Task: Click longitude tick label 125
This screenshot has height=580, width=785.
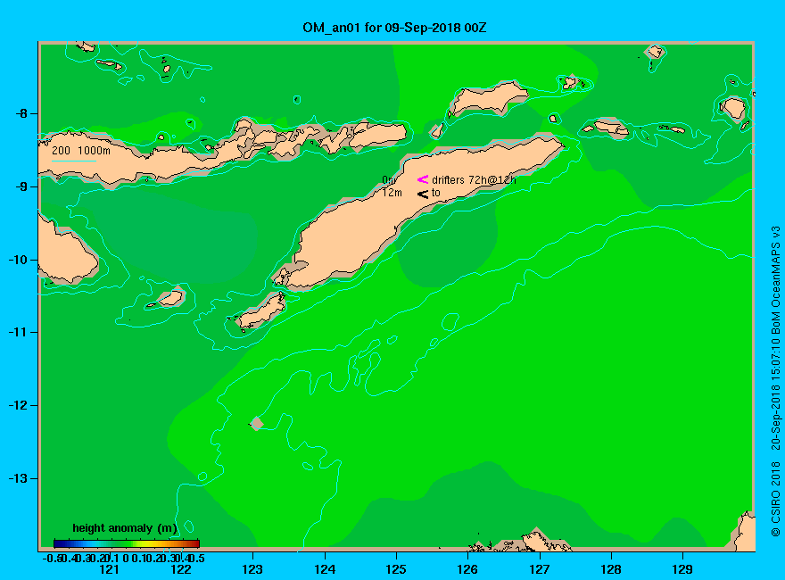Action: click(396, 569)
